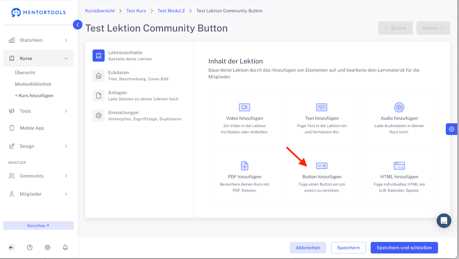Open Test Kurs breadcrumb link
This screenshot has width=459, height=259.
pyautogui.click(x=136, y=11)
